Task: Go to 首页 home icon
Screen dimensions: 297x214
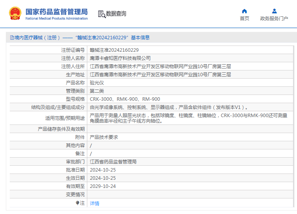Action: (x=244, y=11)
